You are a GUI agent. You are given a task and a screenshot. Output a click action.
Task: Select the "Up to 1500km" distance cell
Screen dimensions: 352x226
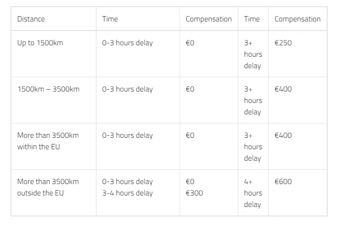[40, 43]
